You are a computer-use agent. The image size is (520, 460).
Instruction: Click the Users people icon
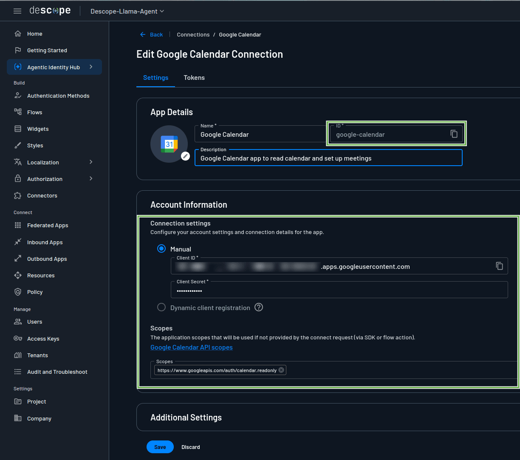tap(18, 322)
